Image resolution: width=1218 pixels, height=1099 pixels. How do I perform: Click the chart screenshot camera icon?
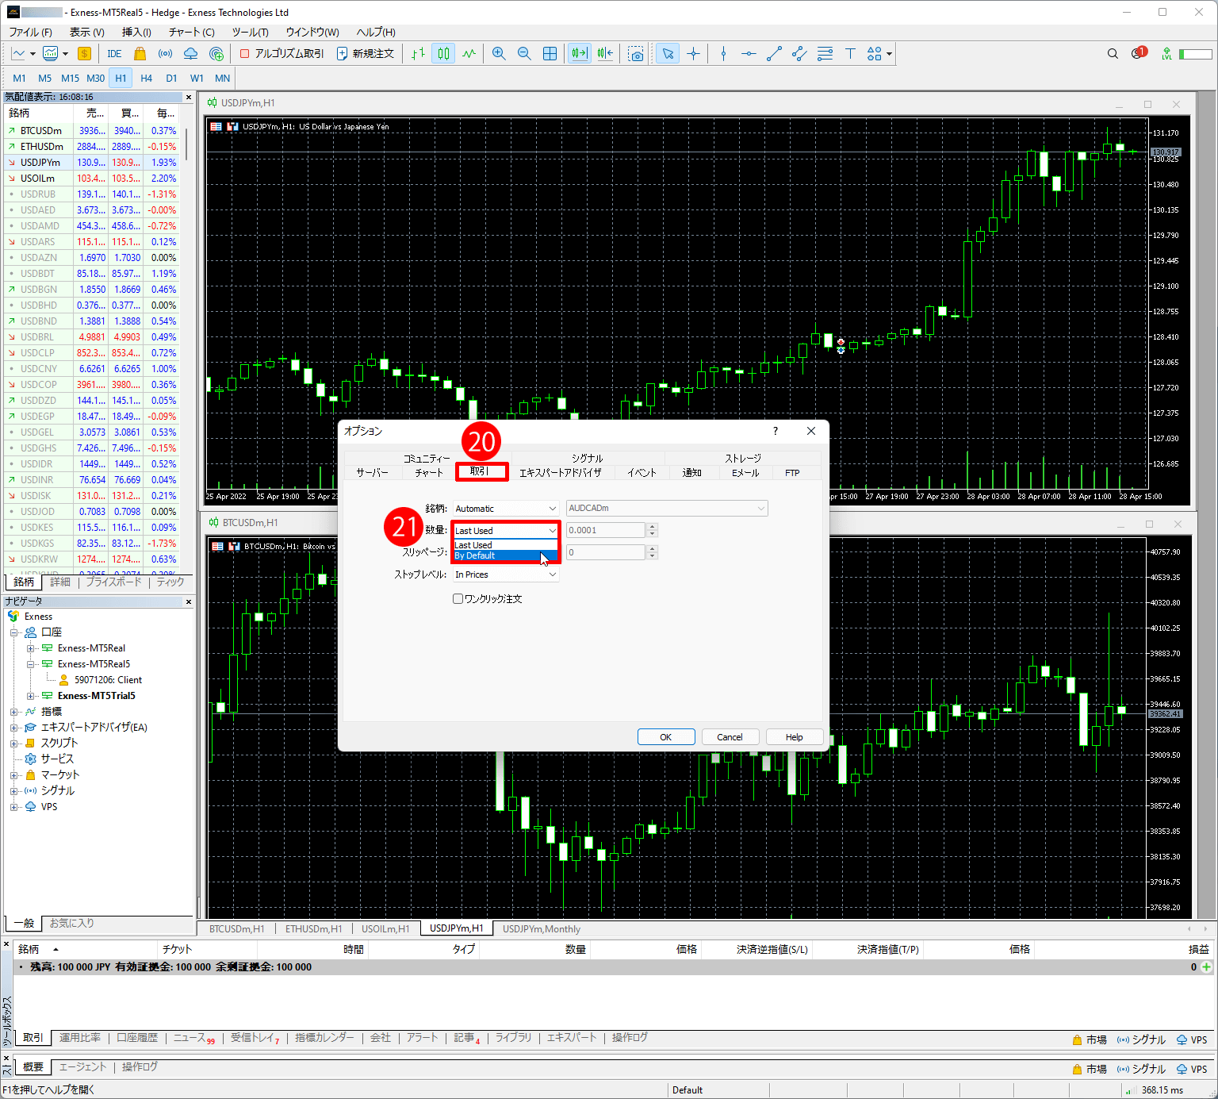636,54
